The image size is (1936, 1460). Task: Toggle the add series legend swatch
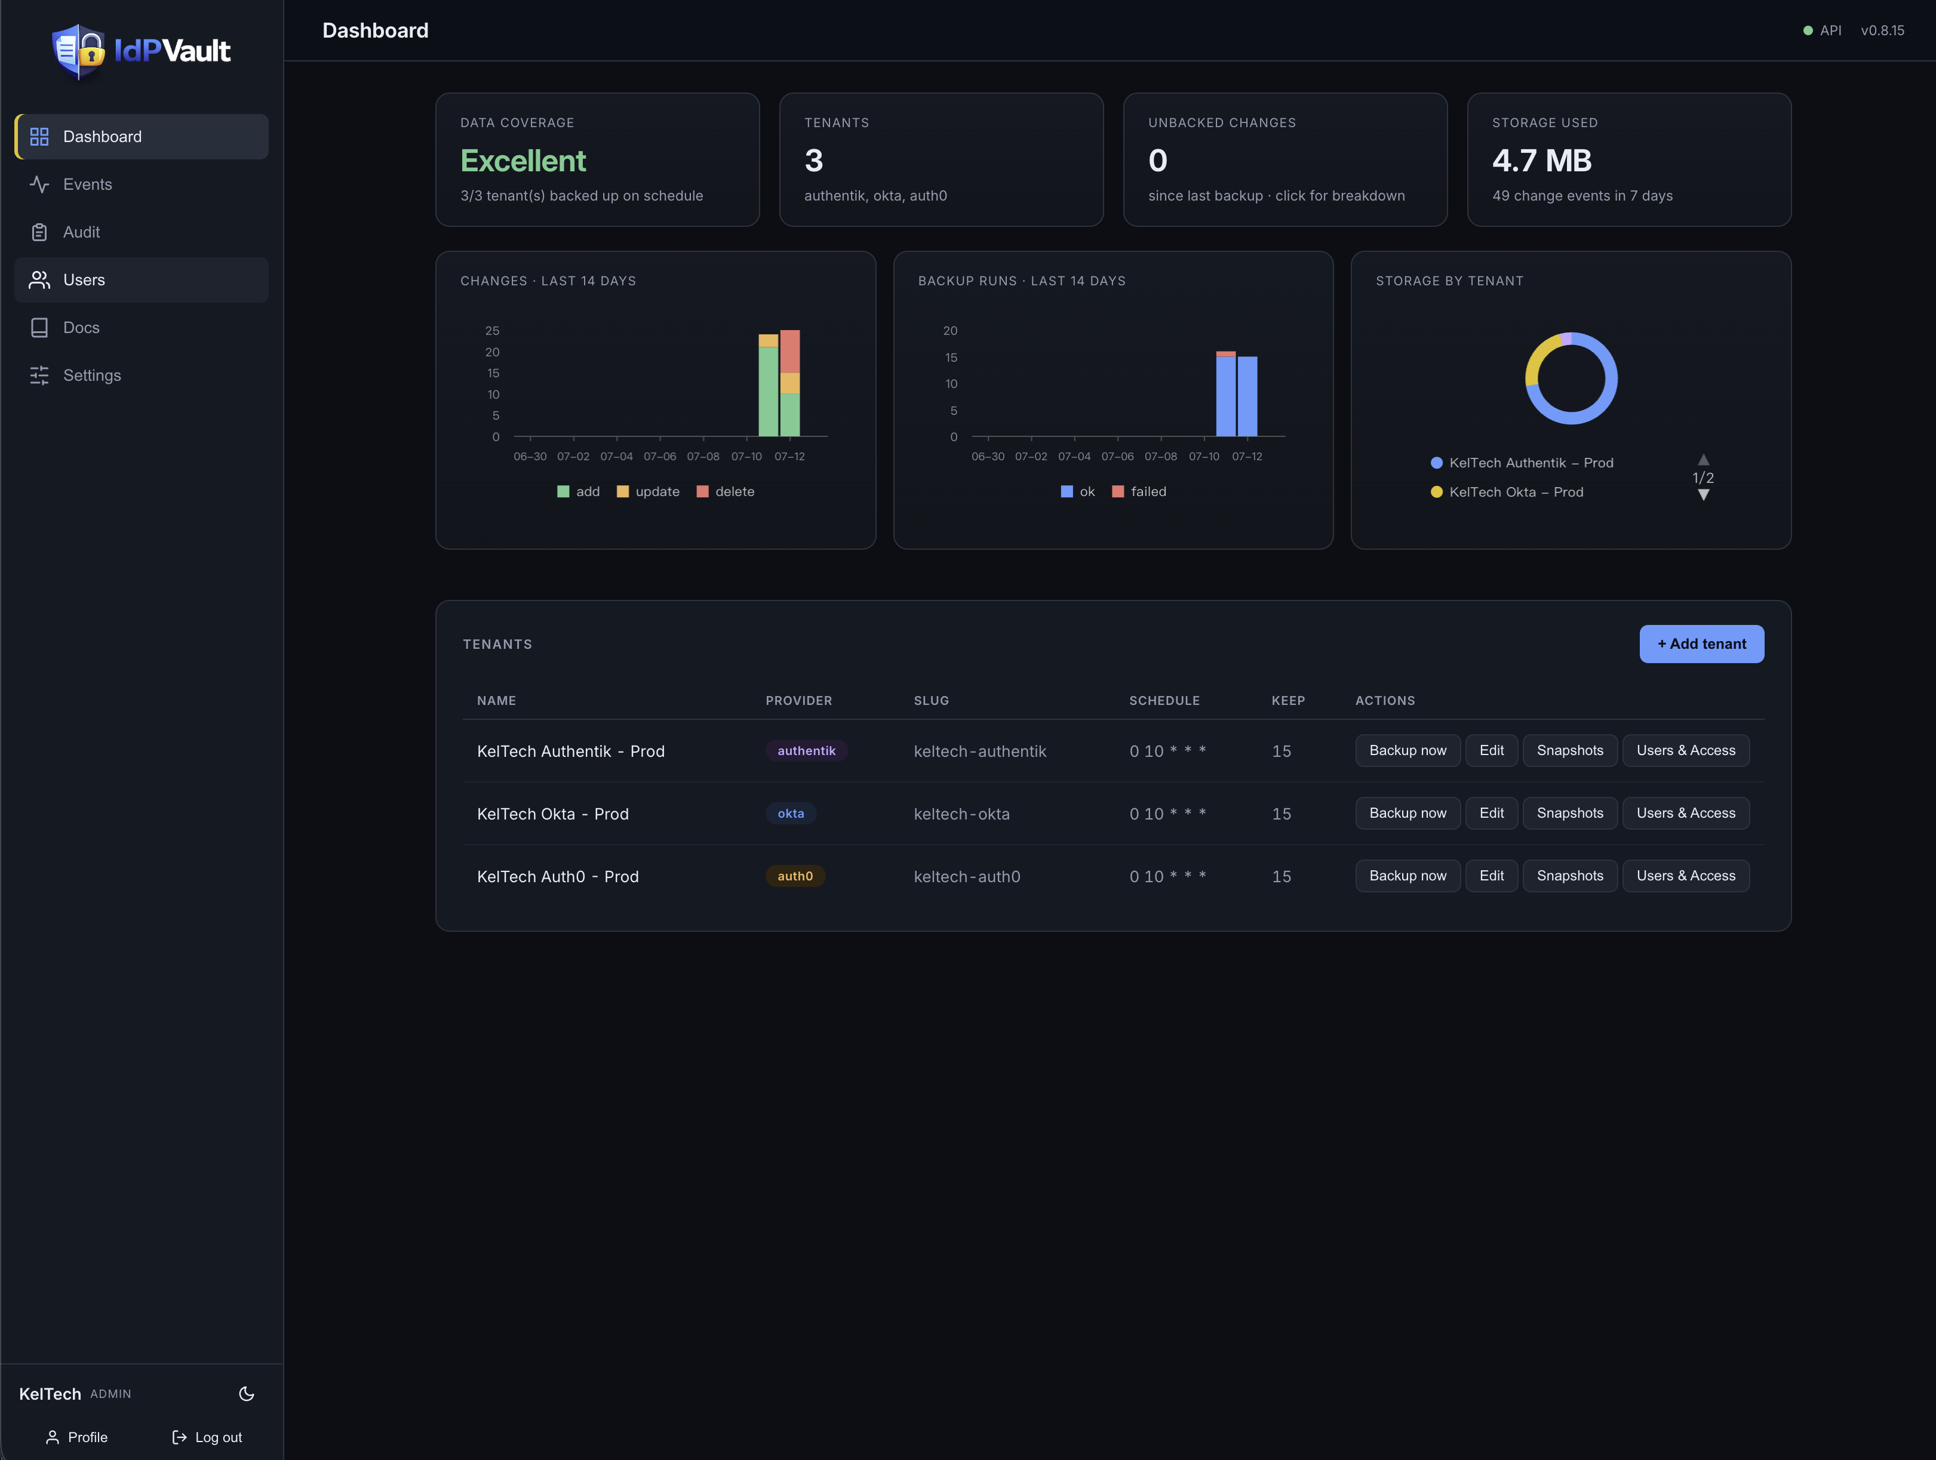pyautogui.click(x=563, y=492)
